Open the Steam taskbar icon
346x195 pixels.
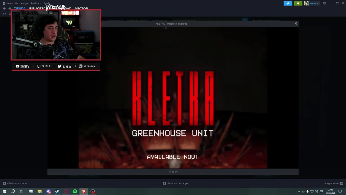coord(57,191)
